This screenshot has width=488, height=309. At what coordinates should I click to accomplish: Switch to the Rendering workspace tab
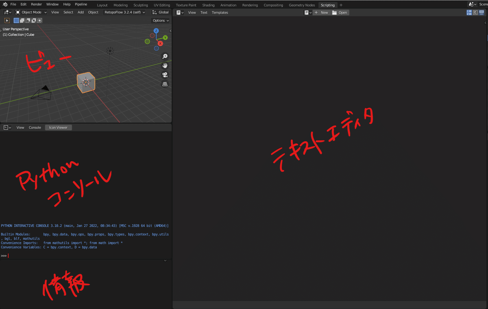pos(250,5)
